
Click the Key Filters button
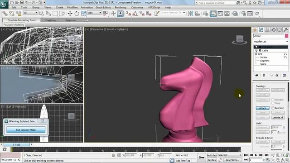(x=232, y=160)
